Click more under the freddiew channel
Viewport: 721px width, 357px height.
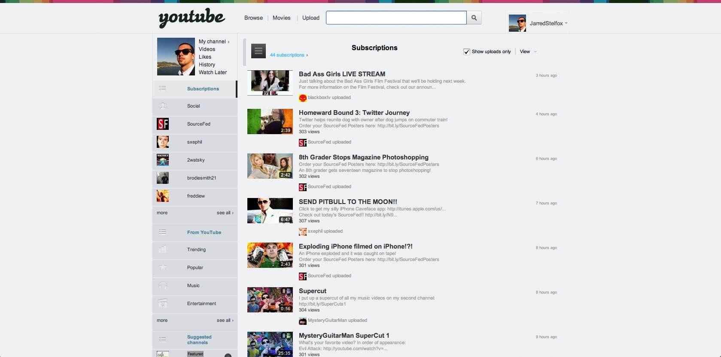(162, 213)
